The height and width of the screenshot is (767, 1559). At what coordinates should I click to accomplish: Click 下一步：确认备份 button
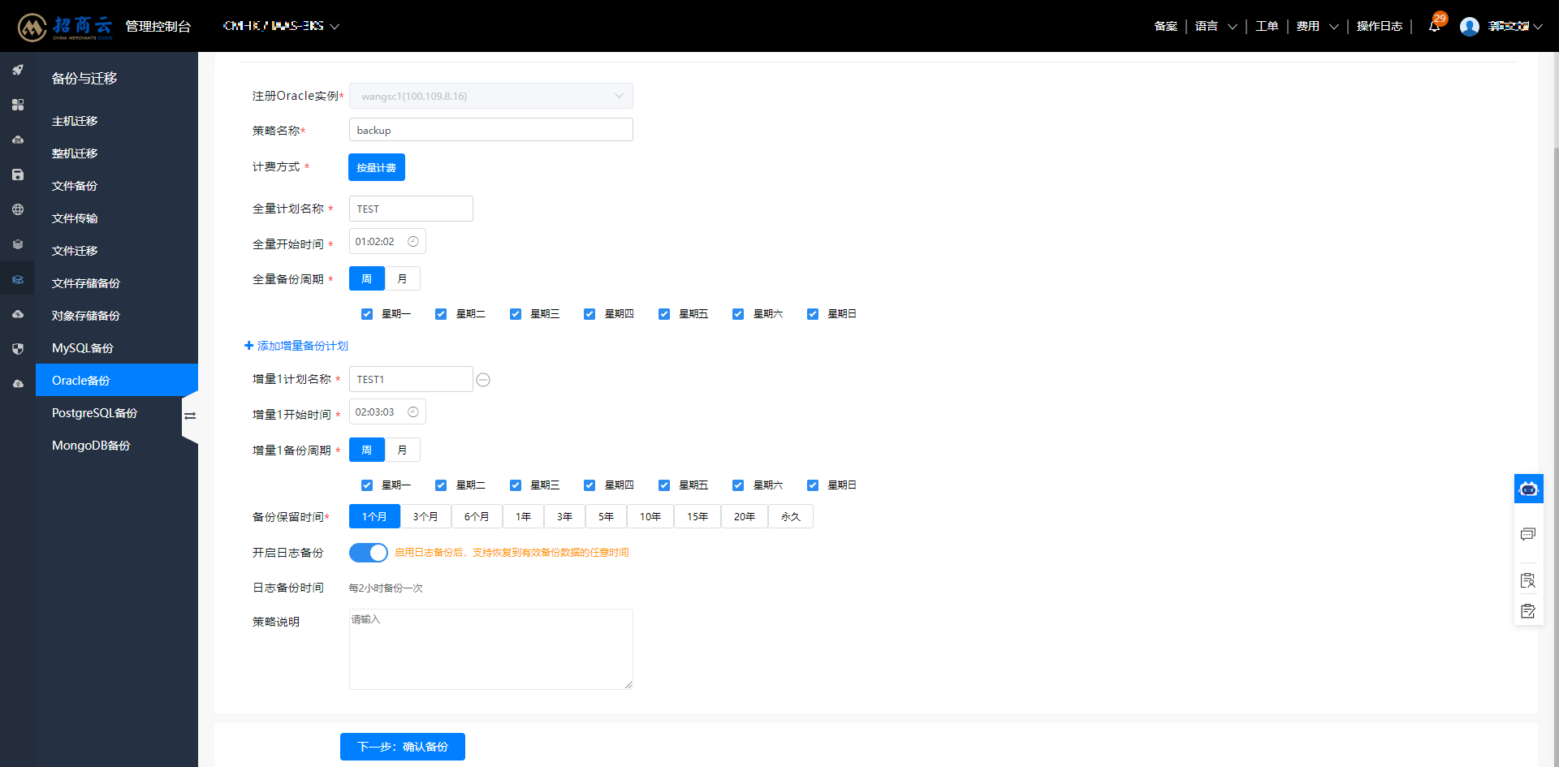(403, 747)
